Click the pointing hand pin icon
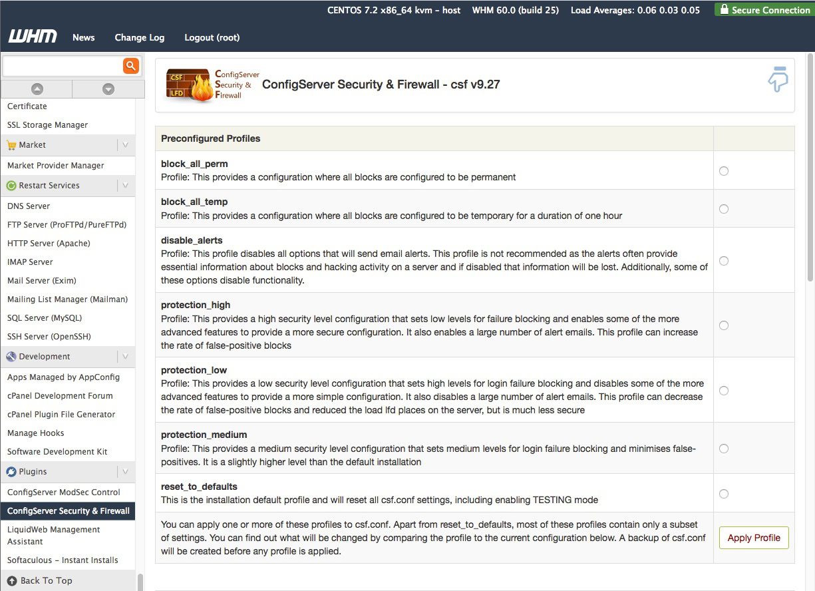Image resolution: width=815 pixels, height=591 pixels. (x=778, y=79)
